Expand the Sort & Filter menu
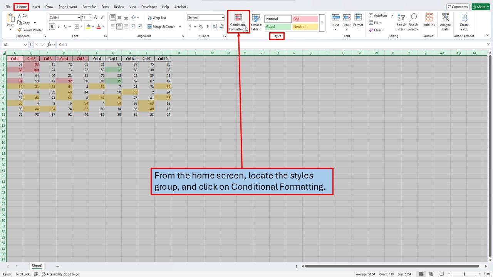This screenshot has width=493, height=277. 401,23
